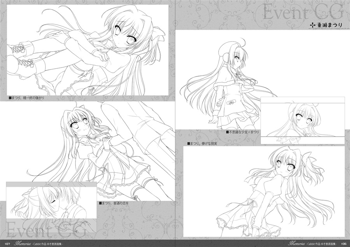Click page number 107
Image resolution: width=350 pixels, height=247 pixels.
7,244
